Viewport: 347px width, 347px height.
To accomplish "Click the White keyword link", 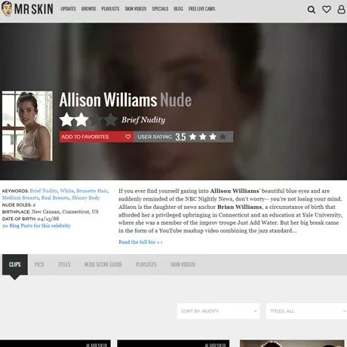I will (66, 191).
